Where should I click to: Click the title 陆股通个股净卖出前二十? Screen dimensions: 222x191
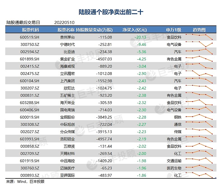point(111,12)
